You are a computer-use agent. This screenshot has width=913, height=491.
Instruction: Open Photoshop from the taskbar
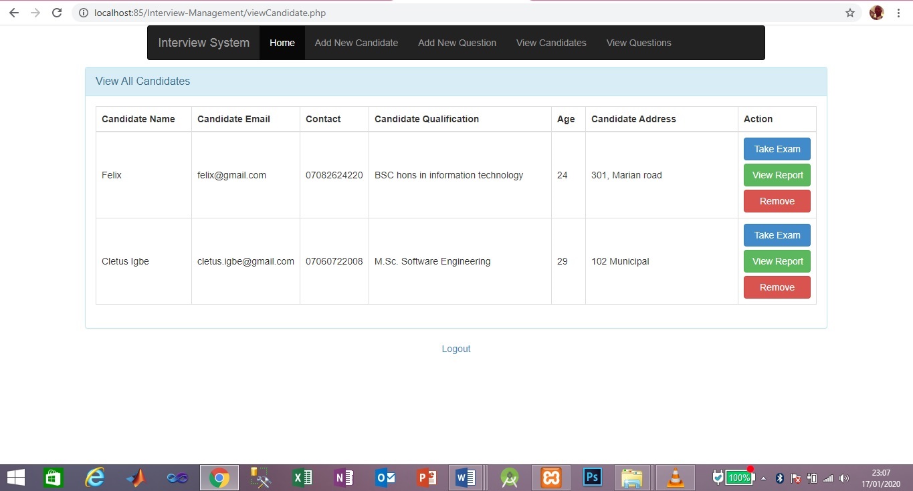point(592,477)
